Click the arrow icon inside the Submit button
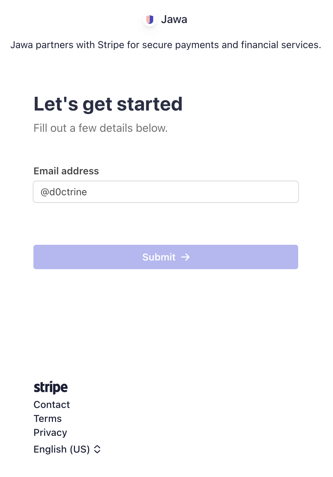This screenshot has width=333, height=477. [186, 257]
